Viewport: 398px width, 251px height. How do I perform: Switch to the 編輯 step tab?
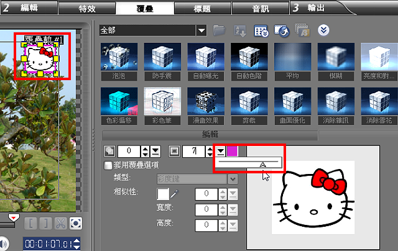(29, 7)
